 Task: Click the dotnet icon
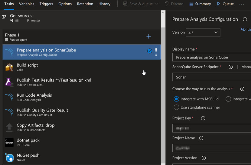pos(9,142)
